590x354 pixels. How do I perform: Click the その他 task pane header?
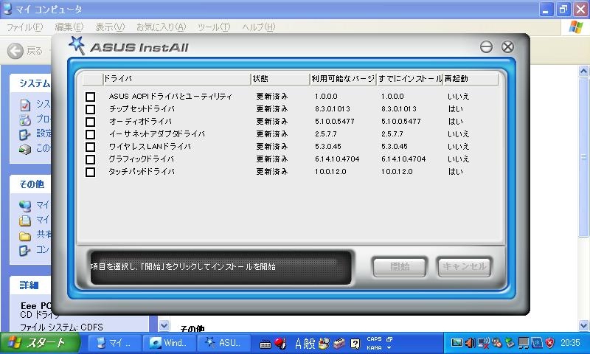click(30, 184)
